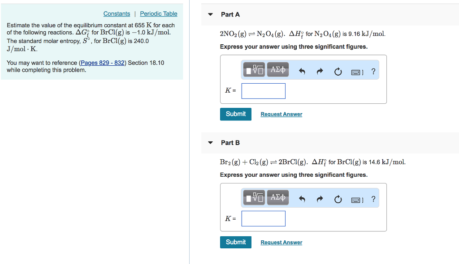Click the Pages 829 - 832 reference link

pos(103,63)
